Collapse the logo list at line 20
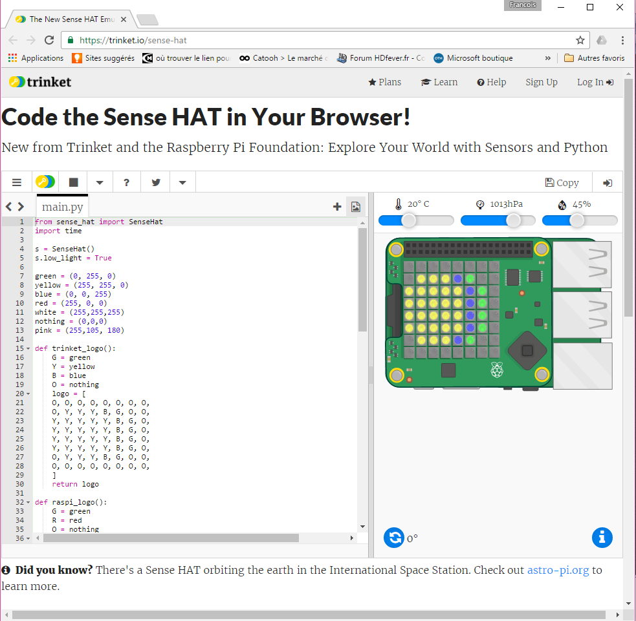Screen dimensions: 636x621 click(28, 394)
